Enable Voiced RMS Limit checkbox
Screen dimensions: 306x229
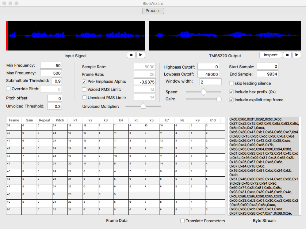[84, 89]
